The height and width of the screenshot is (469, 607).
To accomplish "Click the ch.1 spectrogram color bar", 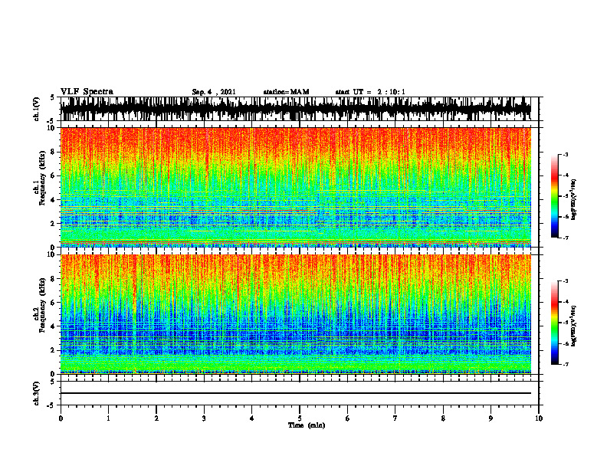I will point(555,196).
